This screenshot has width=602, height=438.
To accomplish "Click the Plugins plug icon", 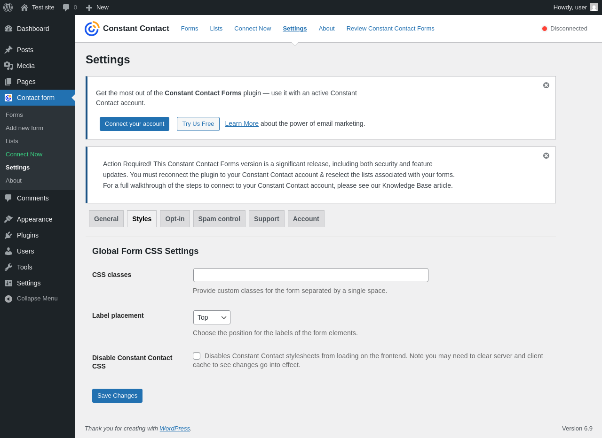I will tap(8, 235).
